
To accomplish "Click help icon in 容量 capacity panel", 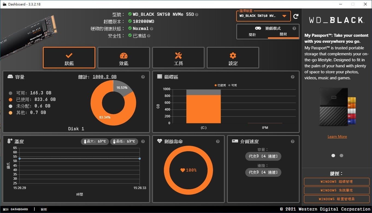I will tap(143, 77).
